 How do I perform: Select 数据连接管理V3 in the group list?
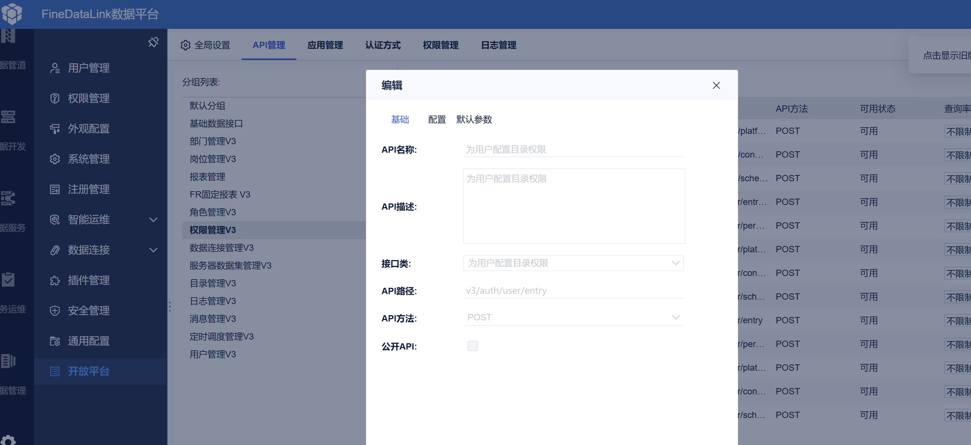pos(221,248)
